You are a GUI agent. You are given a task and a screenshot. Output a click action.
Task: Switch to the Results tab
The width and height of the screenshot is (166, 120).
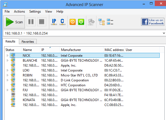tap(10, 41)
